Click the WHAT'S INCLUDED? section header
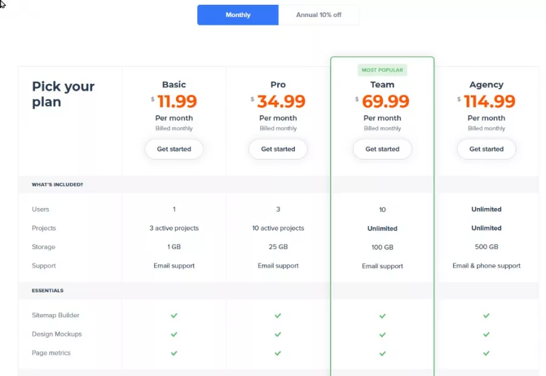Image resolution: width=546 pixels, height=376 pixels. tap(58, 184)
